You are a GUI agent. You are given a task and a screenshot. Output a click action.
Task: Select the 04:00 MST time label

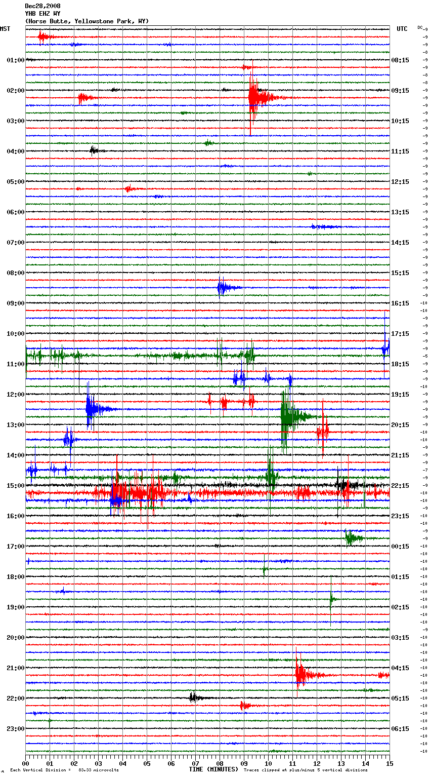(16, 151)
